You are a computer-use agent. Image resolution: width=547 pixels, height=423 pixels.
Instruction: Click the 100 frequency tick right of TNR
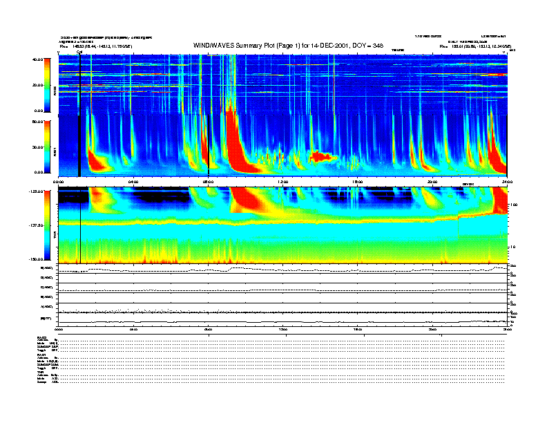(514, 205)
